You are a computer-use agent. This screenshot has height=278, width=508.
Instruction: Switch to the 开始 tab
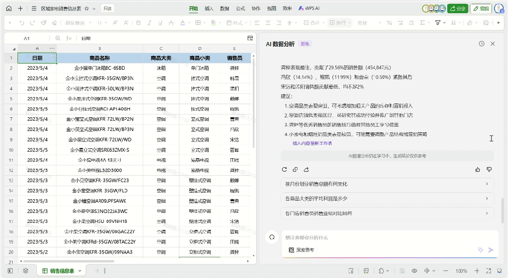click(194, 8)
